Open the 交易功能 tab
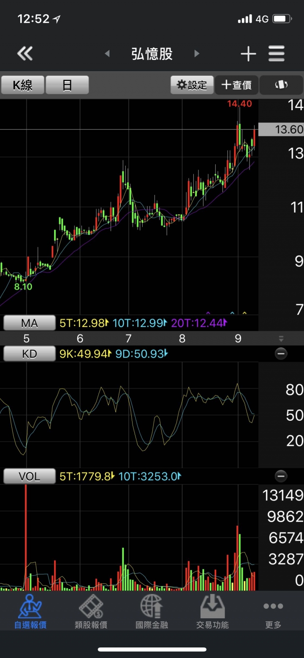The width and height of the screenshot is (304, 658). (212, 611)
